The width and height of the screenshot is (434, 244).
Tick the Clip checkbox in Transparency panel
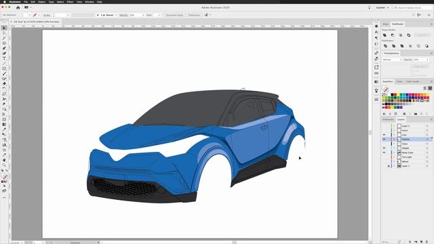pyautogui.click(x=413, y=71)
